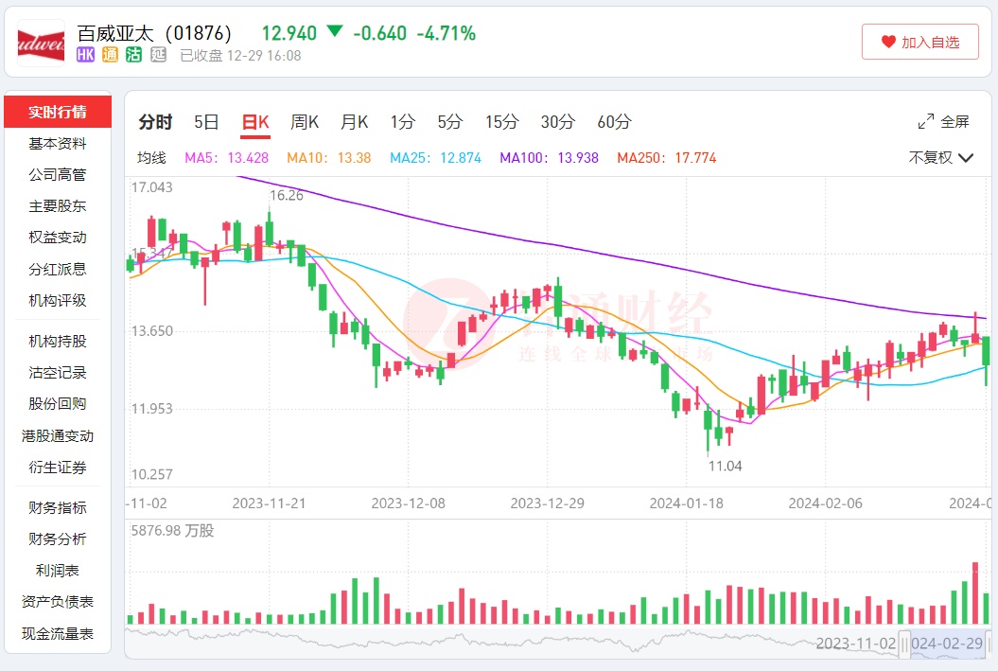Click the orange 通 Stock Connect badge

click(x=110, y=55)
